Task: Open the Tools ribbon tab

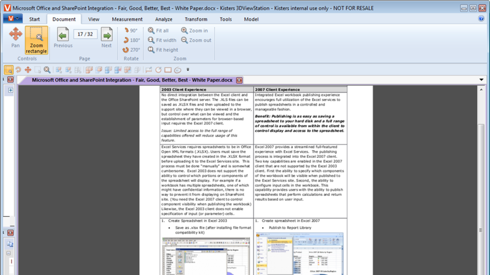Action: [x=225, y=19]
